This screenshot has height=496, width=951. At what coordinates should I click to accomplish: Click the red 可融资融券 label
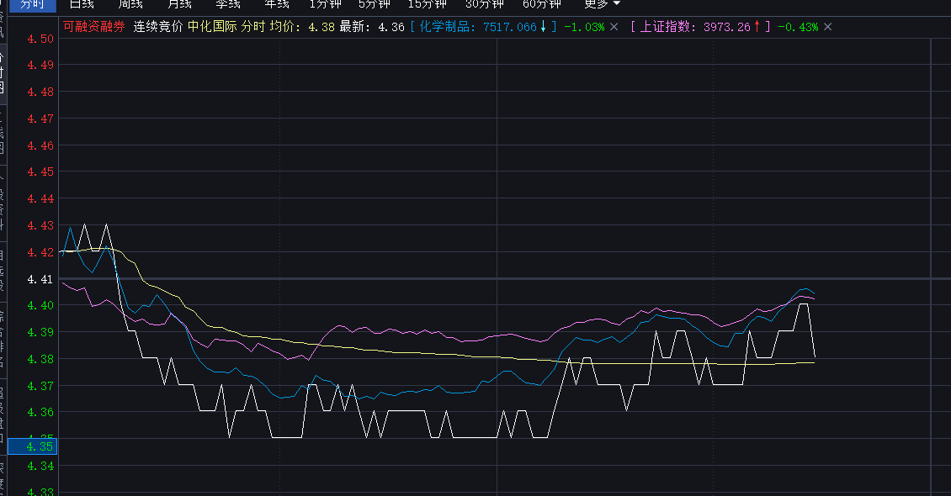(x=94, y=27)
